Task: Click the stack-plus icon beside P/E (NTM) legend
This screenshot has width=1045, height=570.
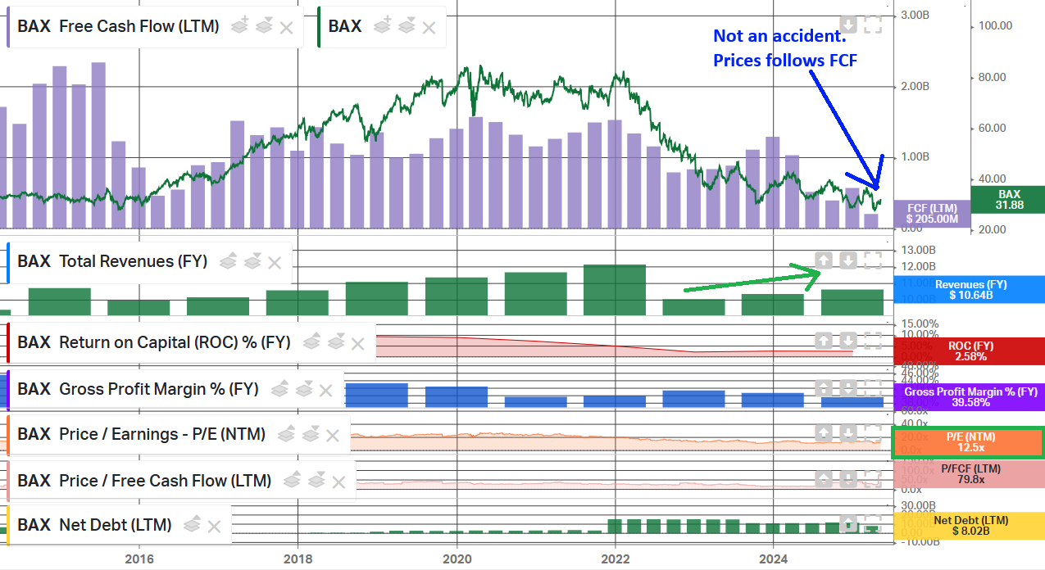Action: pos(286,434)
